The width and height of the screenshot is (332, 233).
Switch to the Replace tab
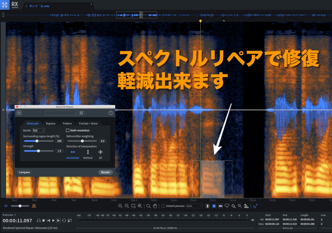tap(51, 123)
